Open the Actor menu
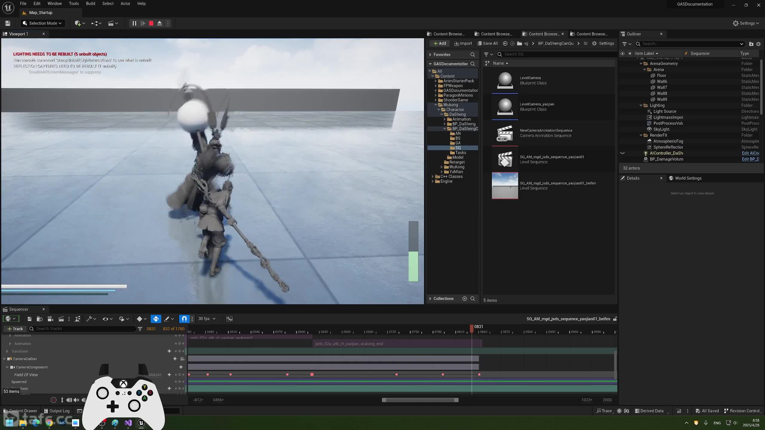This screenshot has height=430, width=765. [x=125, y=4]
